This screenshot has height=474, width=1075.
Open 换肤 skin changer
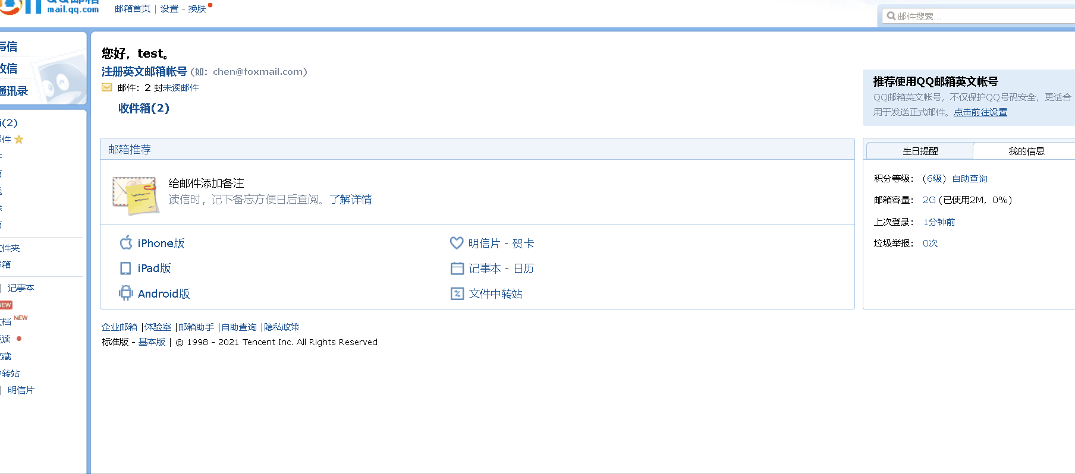[197, 9]
